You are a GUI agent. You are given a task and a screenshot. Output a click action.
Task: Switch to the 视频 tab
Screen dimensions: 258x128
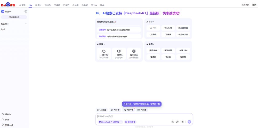pos(57,5)
